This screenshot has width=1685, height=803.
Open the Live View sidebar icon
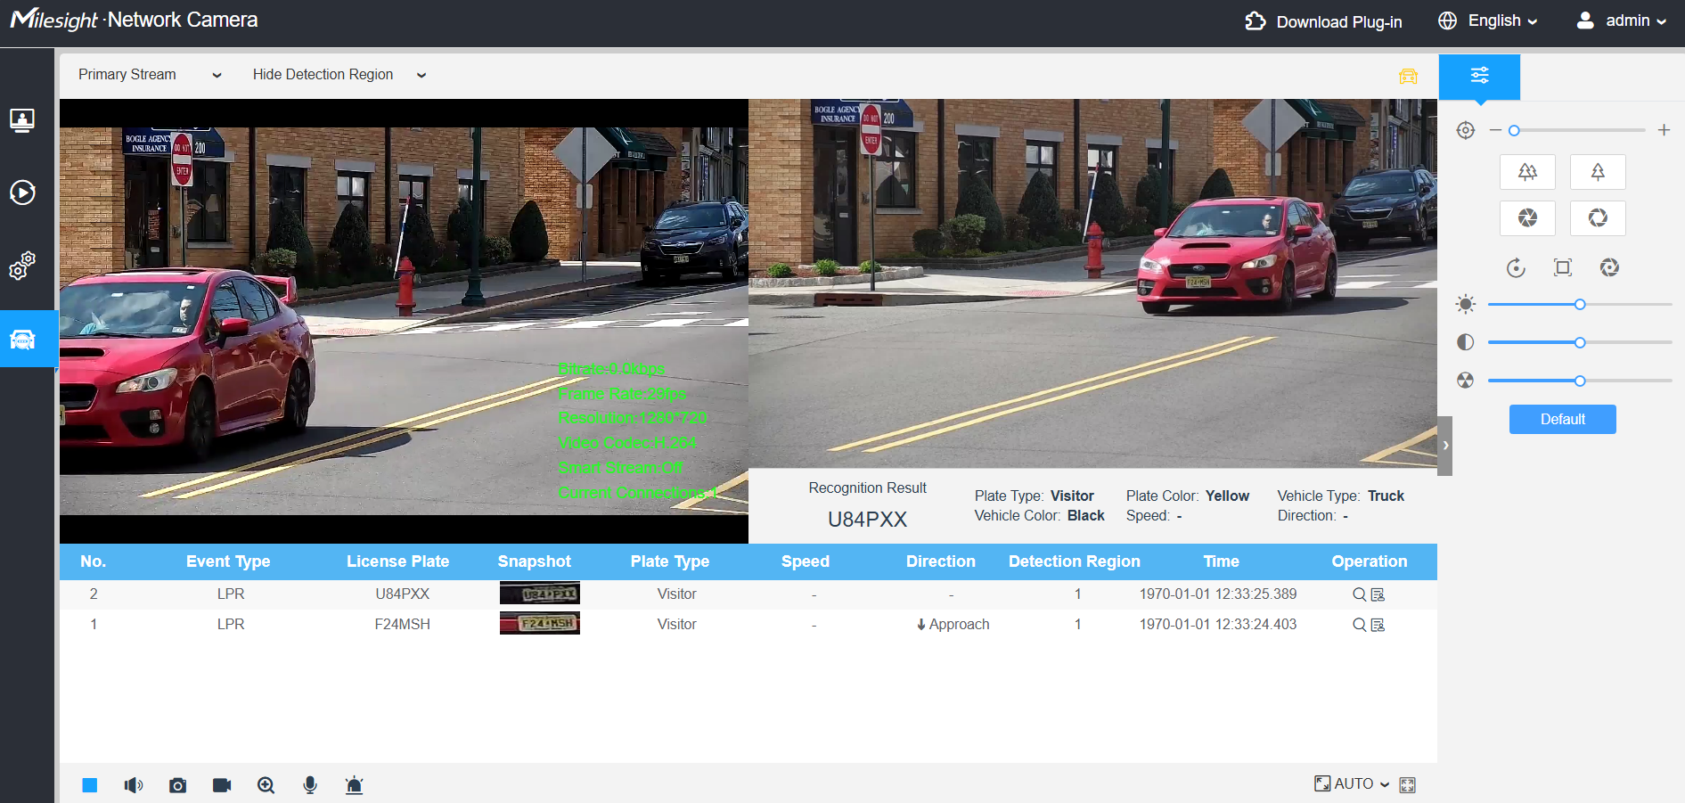click(x=22, y=120)
